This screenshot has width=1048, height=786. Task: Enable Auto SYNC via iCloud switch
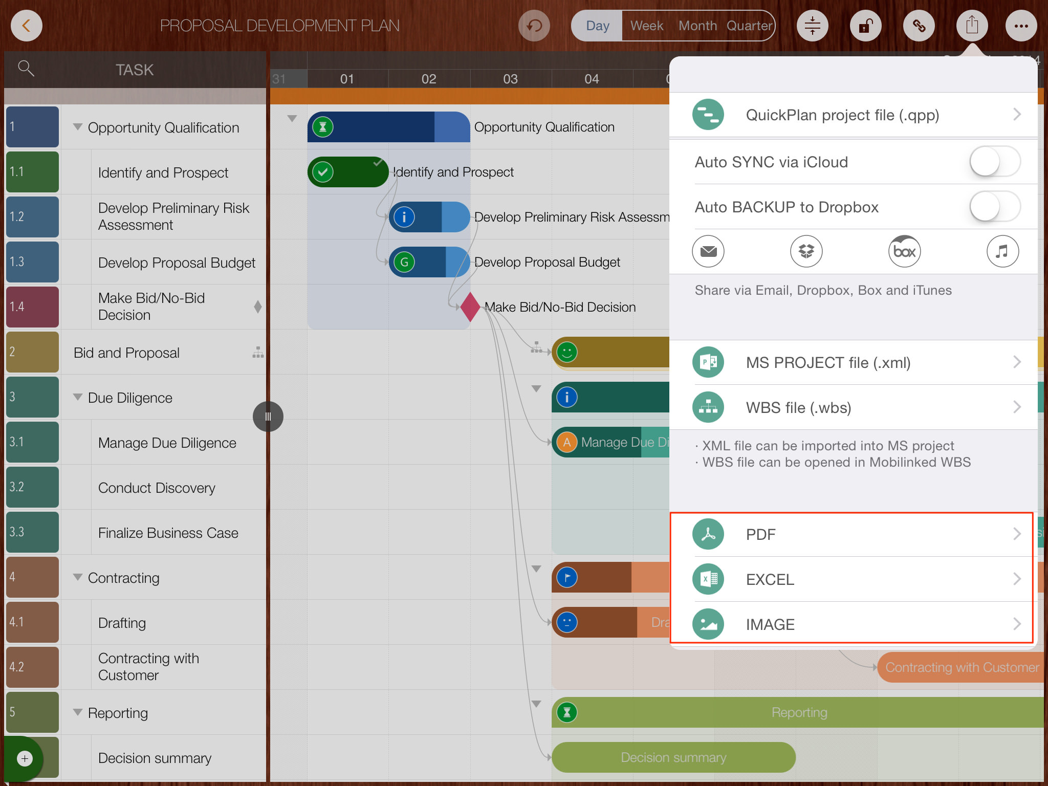(994, 162)
